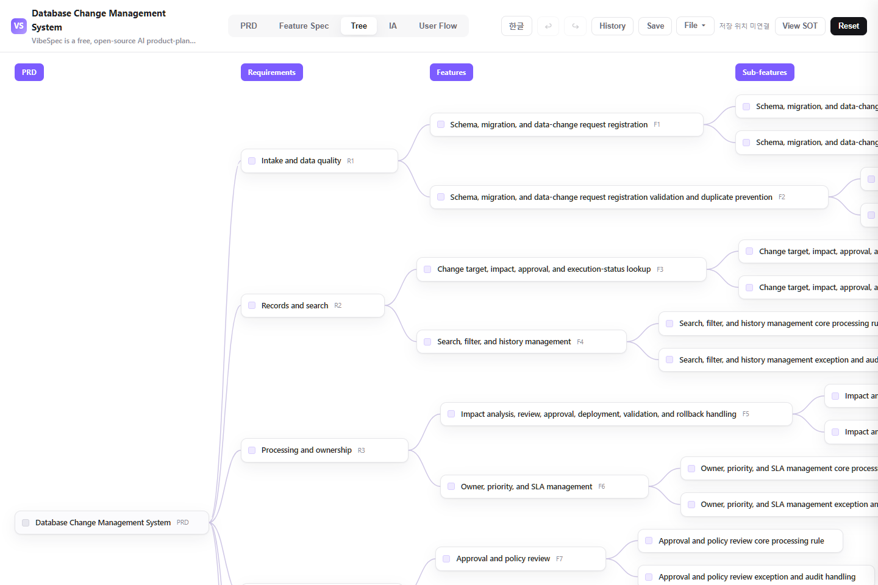Check the F5 Impact analysis checkbox
The height and width of the screenshot is (585, 878).
coord(451,414)
